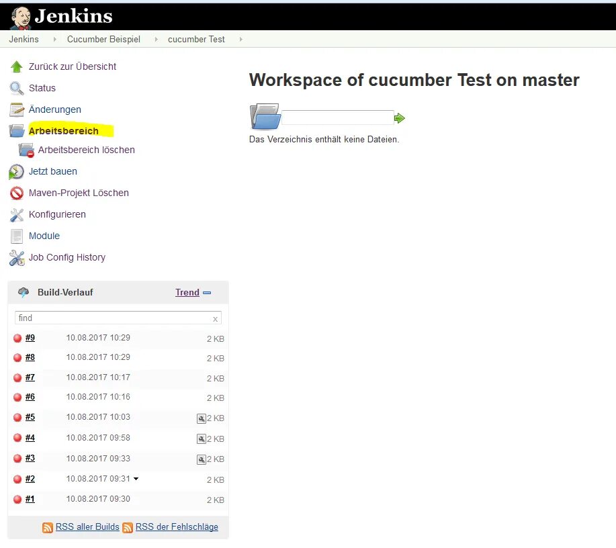Click the Job Config History icon
The image size is (616, 548).
(x=17, y=258)
